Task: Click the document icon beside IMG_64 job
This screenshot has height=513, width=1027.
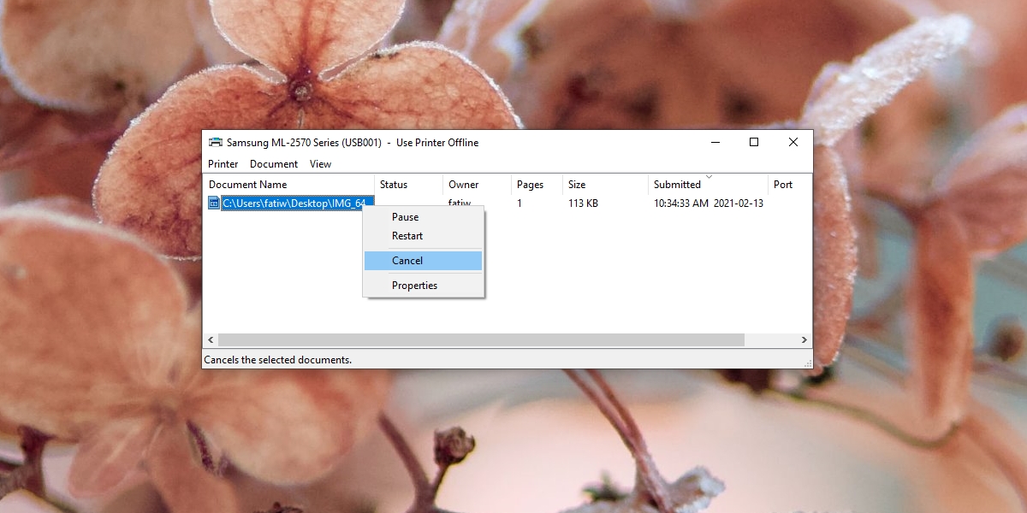Action: pyautogui.click(x=214, y=203)
